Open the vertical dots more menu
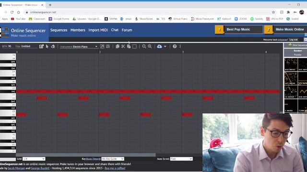This screenshot has height=172, width=307. [180, 46]
